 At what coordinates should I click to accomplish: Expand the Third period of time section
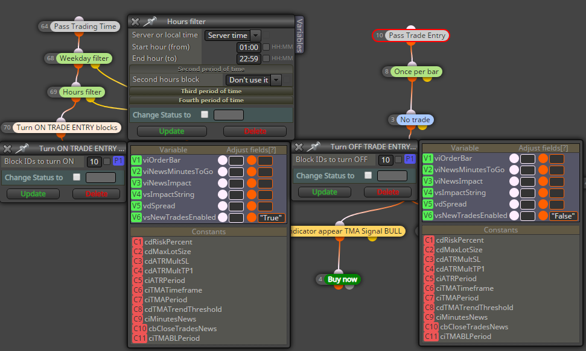pyautogui.click(x=211, y=91)
